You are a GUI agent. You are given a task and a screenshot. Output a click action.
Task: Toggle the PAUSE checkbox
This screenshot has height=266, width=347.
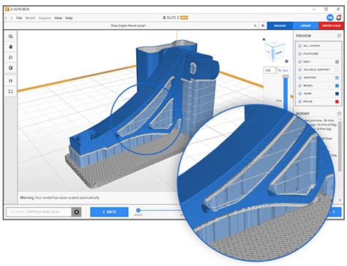300,102
